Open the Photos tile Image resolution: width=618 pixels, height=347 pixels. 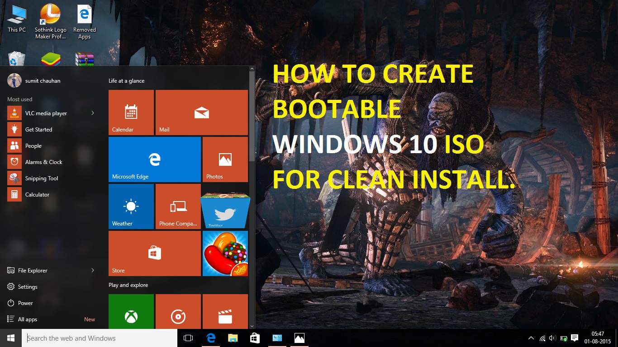(225, 159)
